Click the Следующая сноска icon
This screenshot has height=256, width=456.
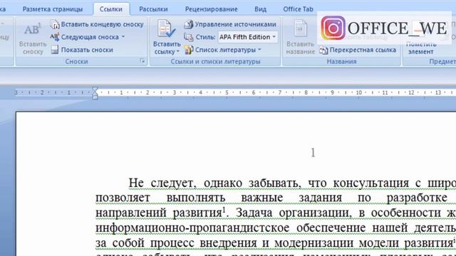pyautogui.click(x=54, y=37)
